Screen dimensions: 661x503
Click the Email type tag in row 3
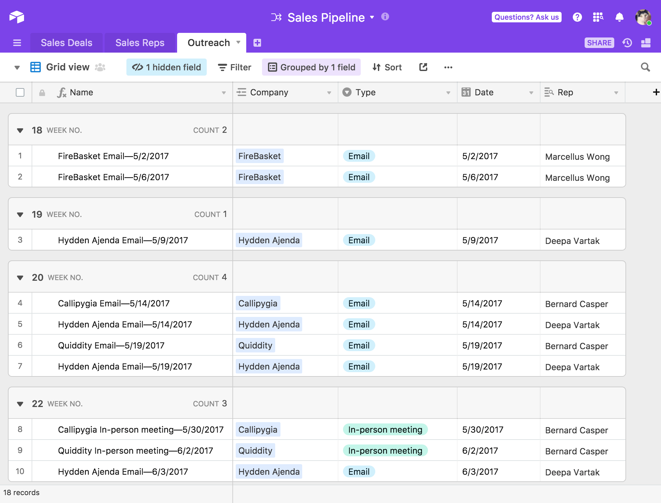359,240
